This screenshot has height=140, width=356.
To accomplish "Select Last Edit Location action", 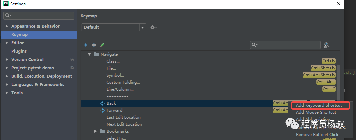I will [x=123, y=117].
